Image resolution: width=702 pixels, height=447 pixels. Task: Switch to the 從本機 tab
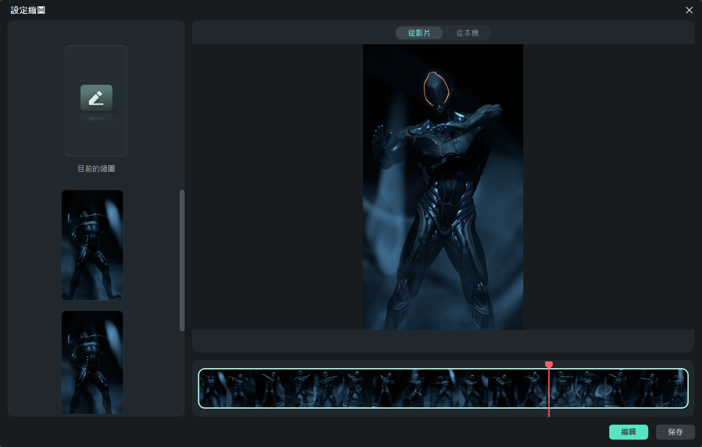(x=467, y=33)
